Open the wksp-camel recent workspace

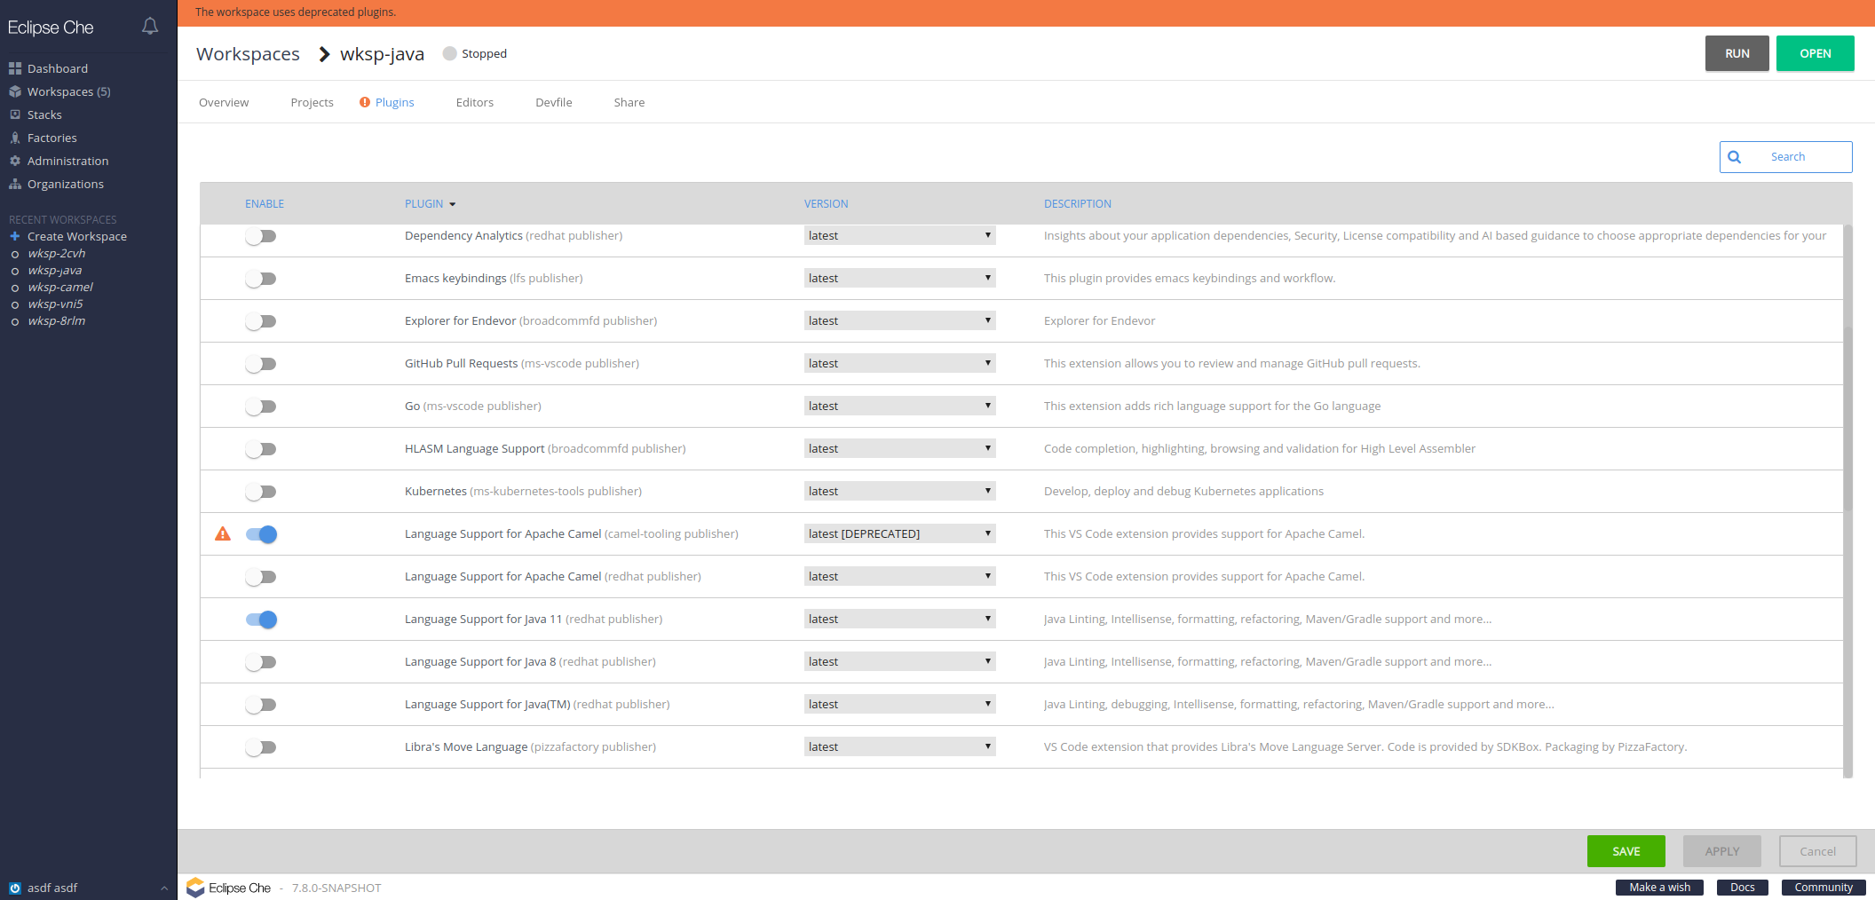point(60,287)
